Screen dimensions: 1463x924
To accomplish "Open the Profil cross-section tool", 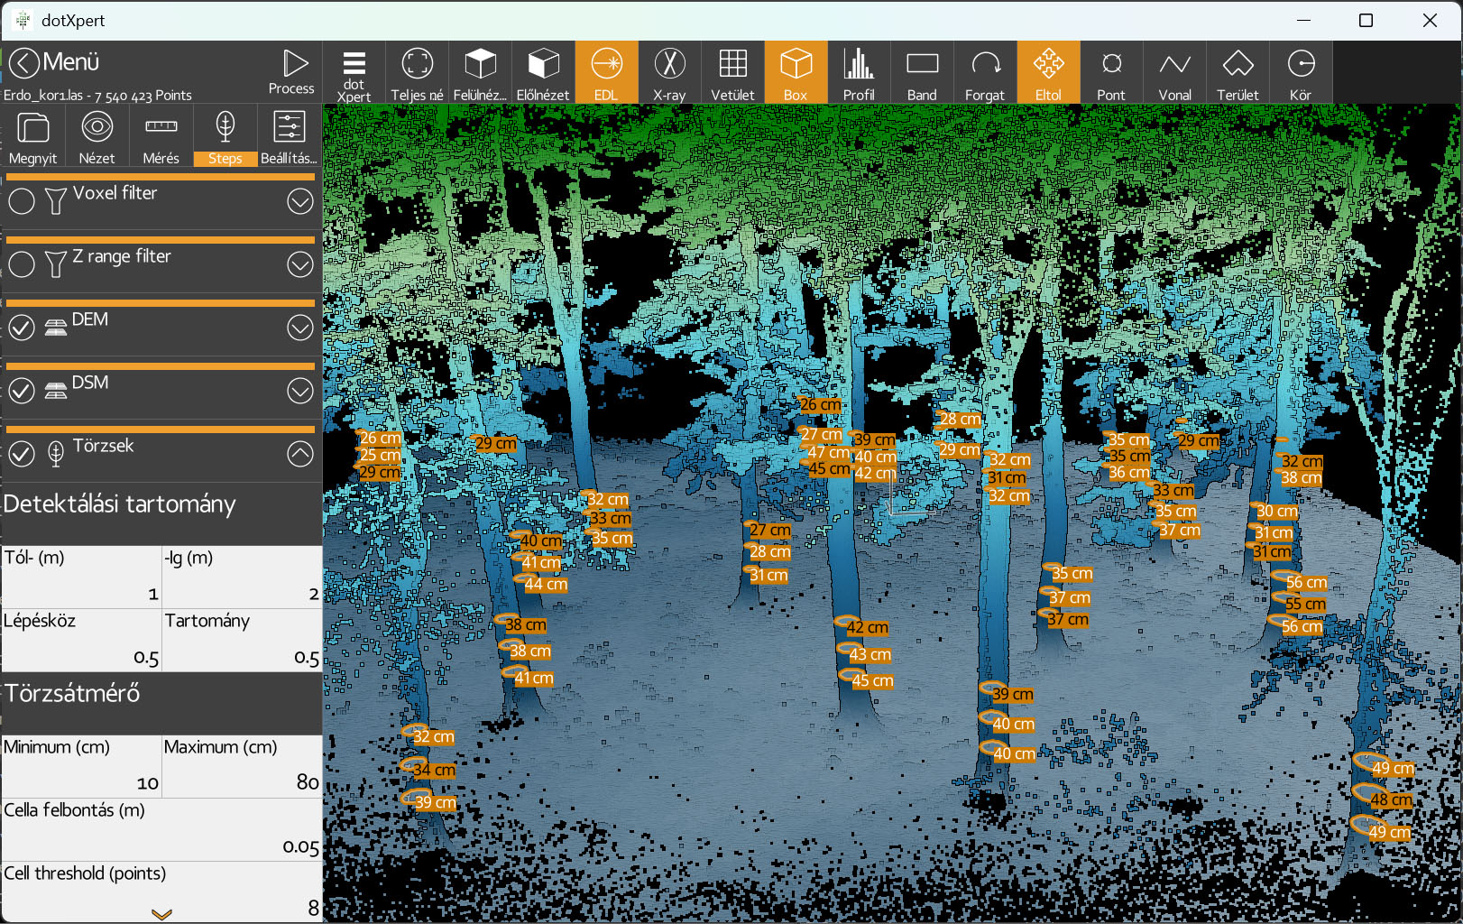I will (x=859, y=73).
